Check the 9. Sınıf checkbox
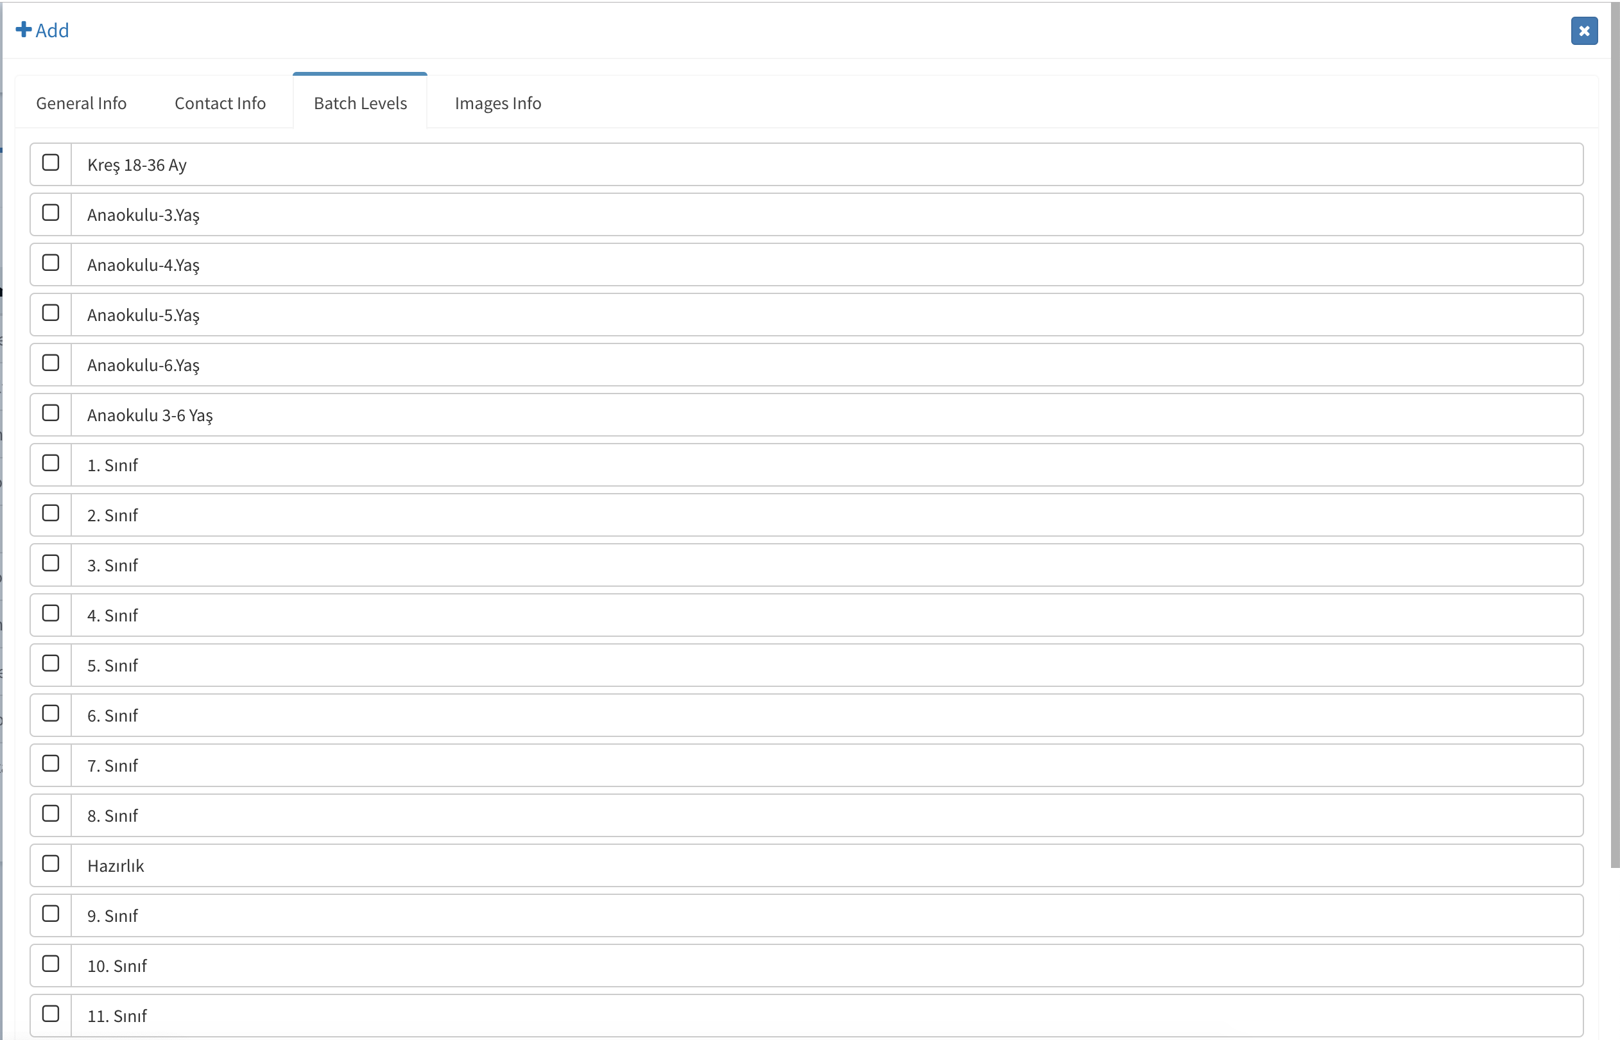Screen dimensions: 1620x1040 (51, 914)
